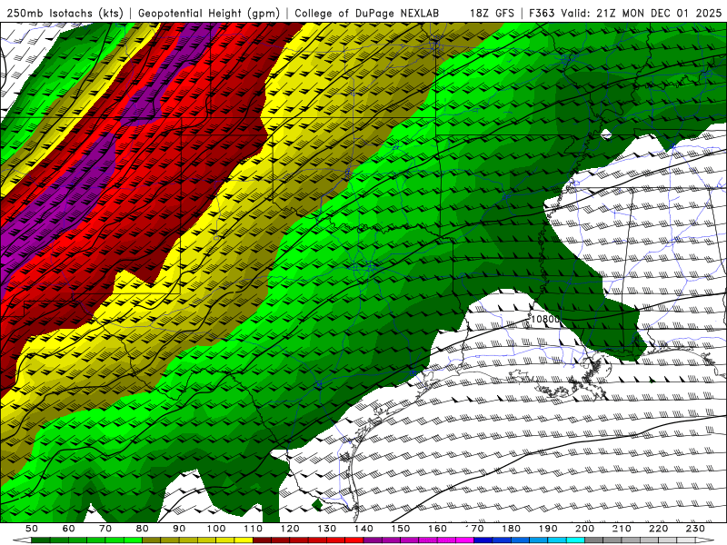Click the 210 knot legend label
Image resolution: width=727 pixels, height=545 pixels.
[x=622, y=529]
